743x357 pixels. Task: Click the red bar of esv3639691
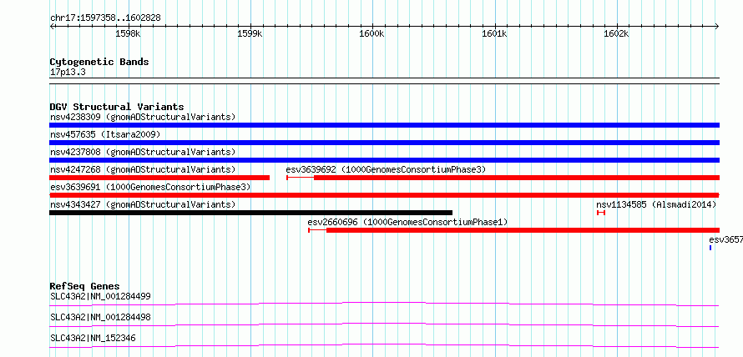(384, 195)
